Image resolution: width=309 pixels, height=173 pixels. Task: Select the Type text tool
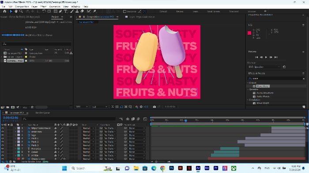[66, 11]
